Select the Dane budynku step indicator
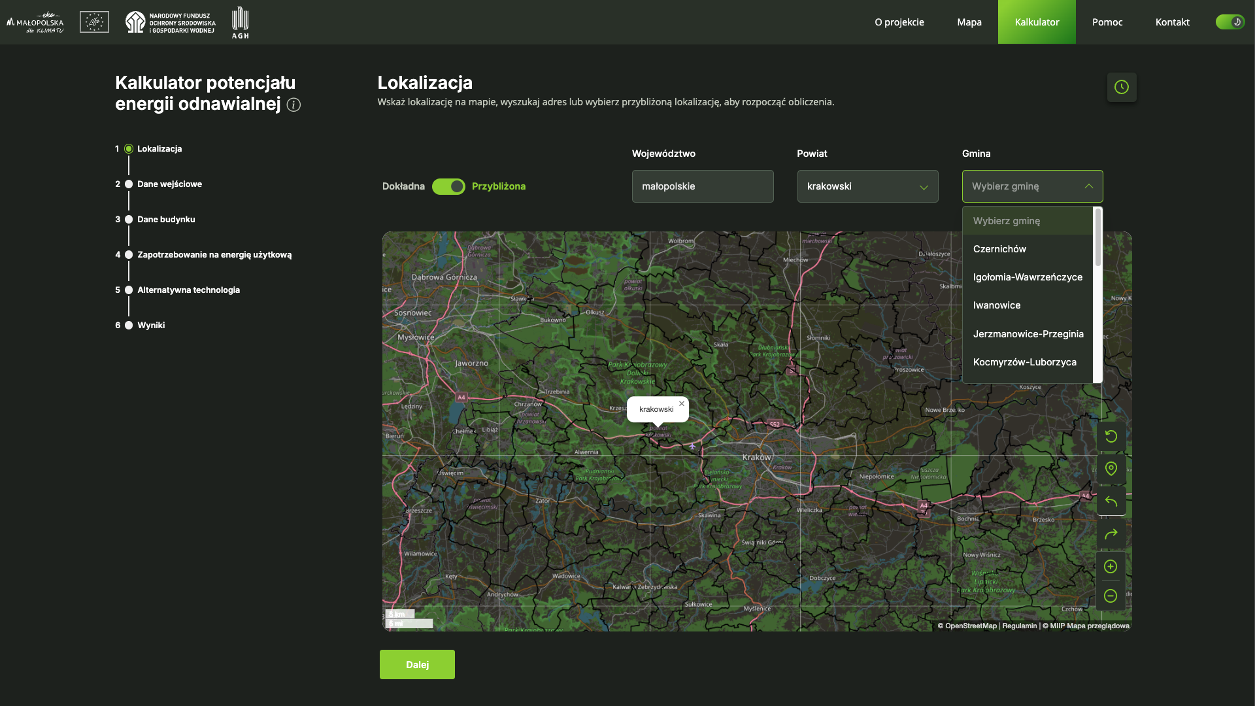This screenshot has width=1255, height=706. (x=129, y=220)
